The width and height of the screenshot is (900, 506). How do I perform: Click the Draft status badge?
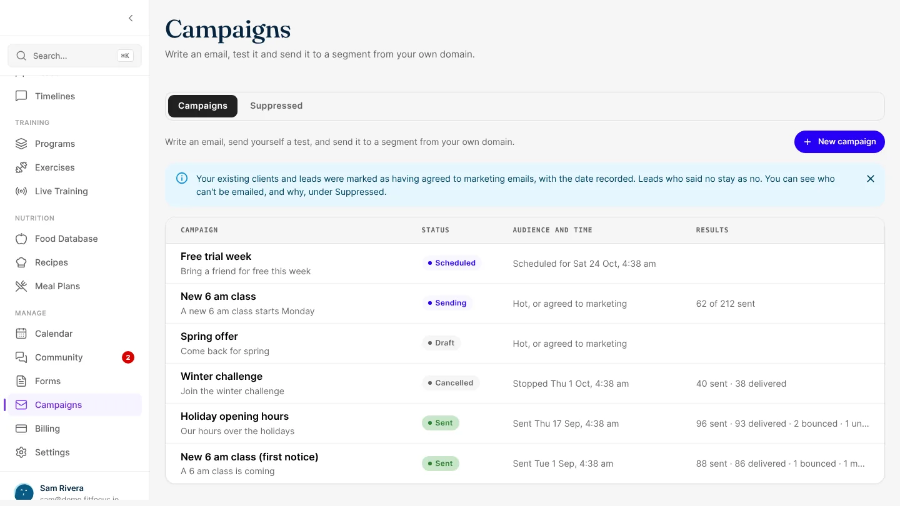(441, 343)
